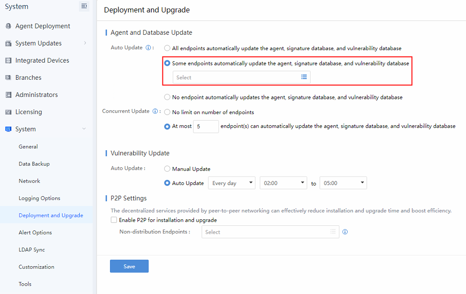Select 'All endpoints automatically update' radio option
Viewport: 466px width, 294px height.
click(x=167, y=48)
